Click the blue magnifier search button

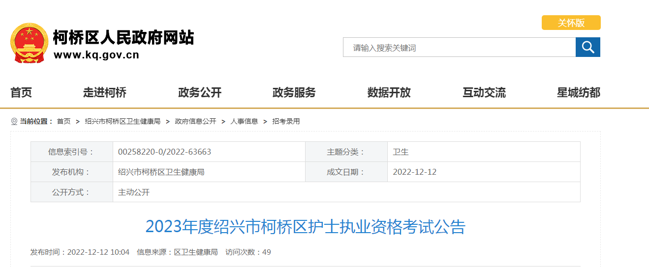(x=588, y=47)
